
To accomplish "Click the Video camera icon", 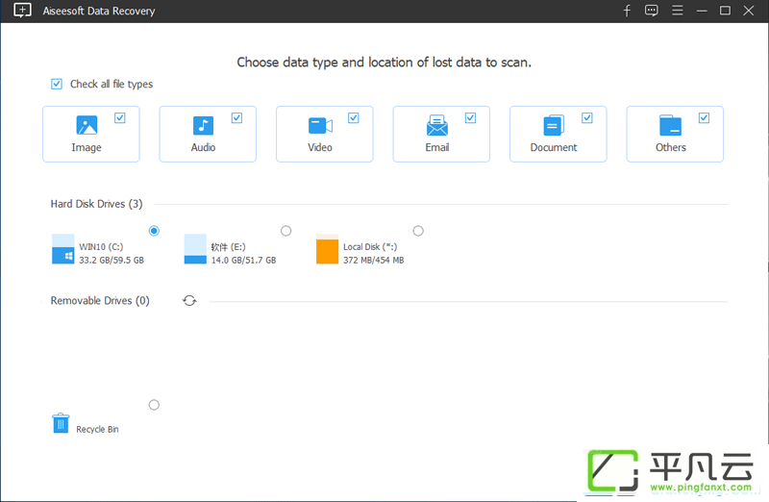I will click(320, 126).
